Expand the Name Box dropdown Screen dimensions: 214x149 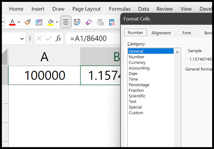[22, 39]
